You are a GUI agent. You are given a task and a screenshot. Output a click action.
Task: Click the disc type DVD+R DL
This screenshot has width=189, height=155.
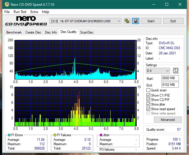167,43
